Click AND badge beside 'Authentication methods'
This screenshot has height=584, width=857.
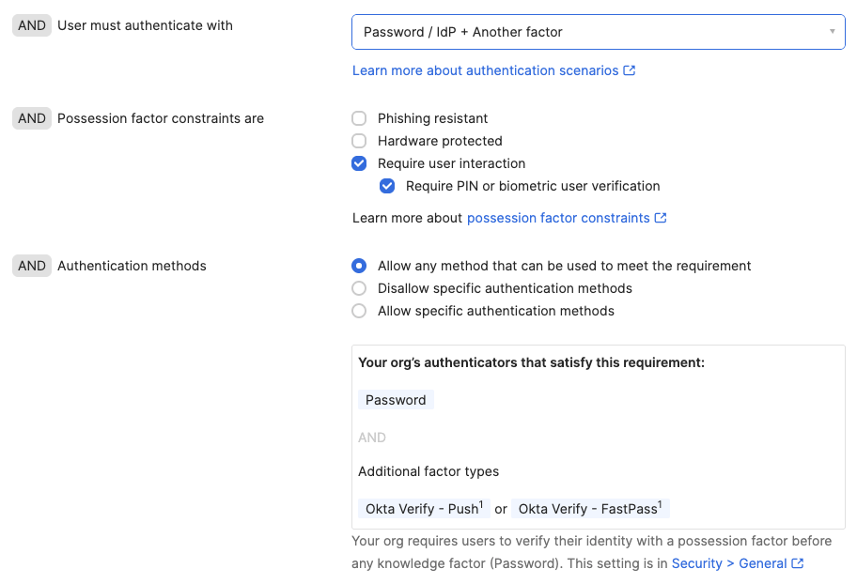coord(32,266)
